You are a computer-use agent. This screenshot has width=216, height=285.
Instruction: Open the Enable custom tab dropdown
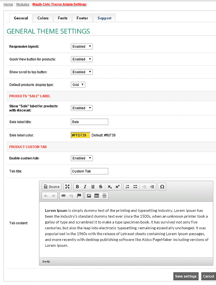pos(82,158)
